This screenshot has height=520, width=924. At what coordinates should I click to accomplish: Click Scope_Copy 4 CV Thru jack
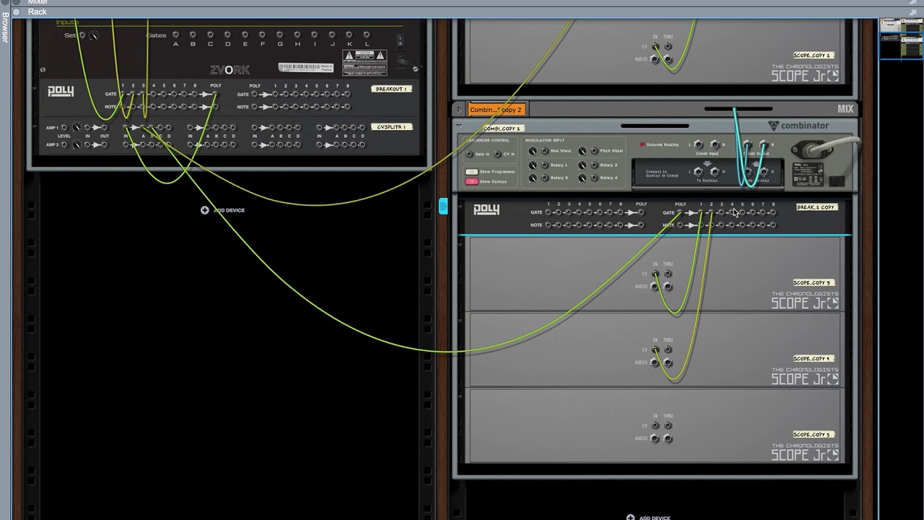tap(668, 350)
